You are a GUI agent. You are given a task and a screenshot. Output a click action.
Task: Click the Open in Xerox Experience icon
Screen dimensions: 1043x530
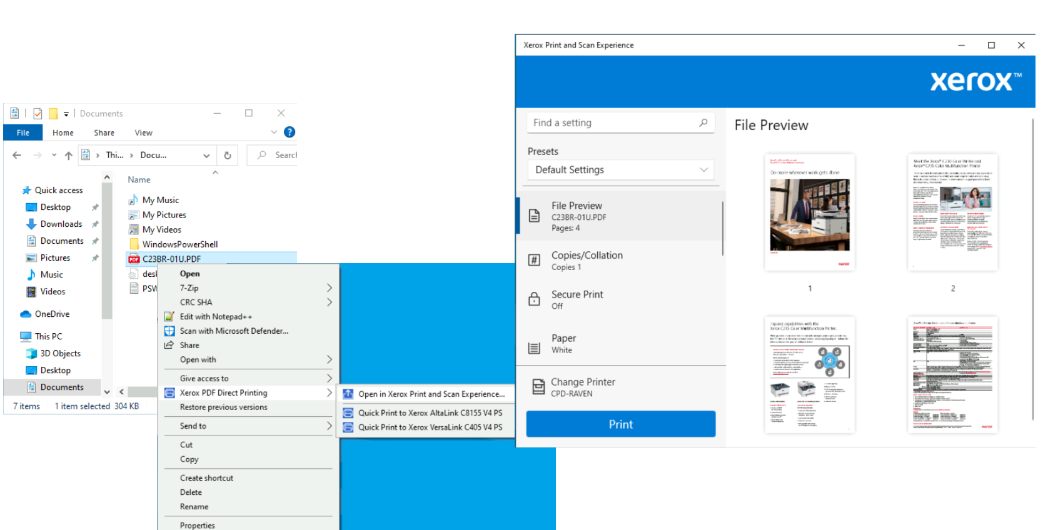pos(348,394)
